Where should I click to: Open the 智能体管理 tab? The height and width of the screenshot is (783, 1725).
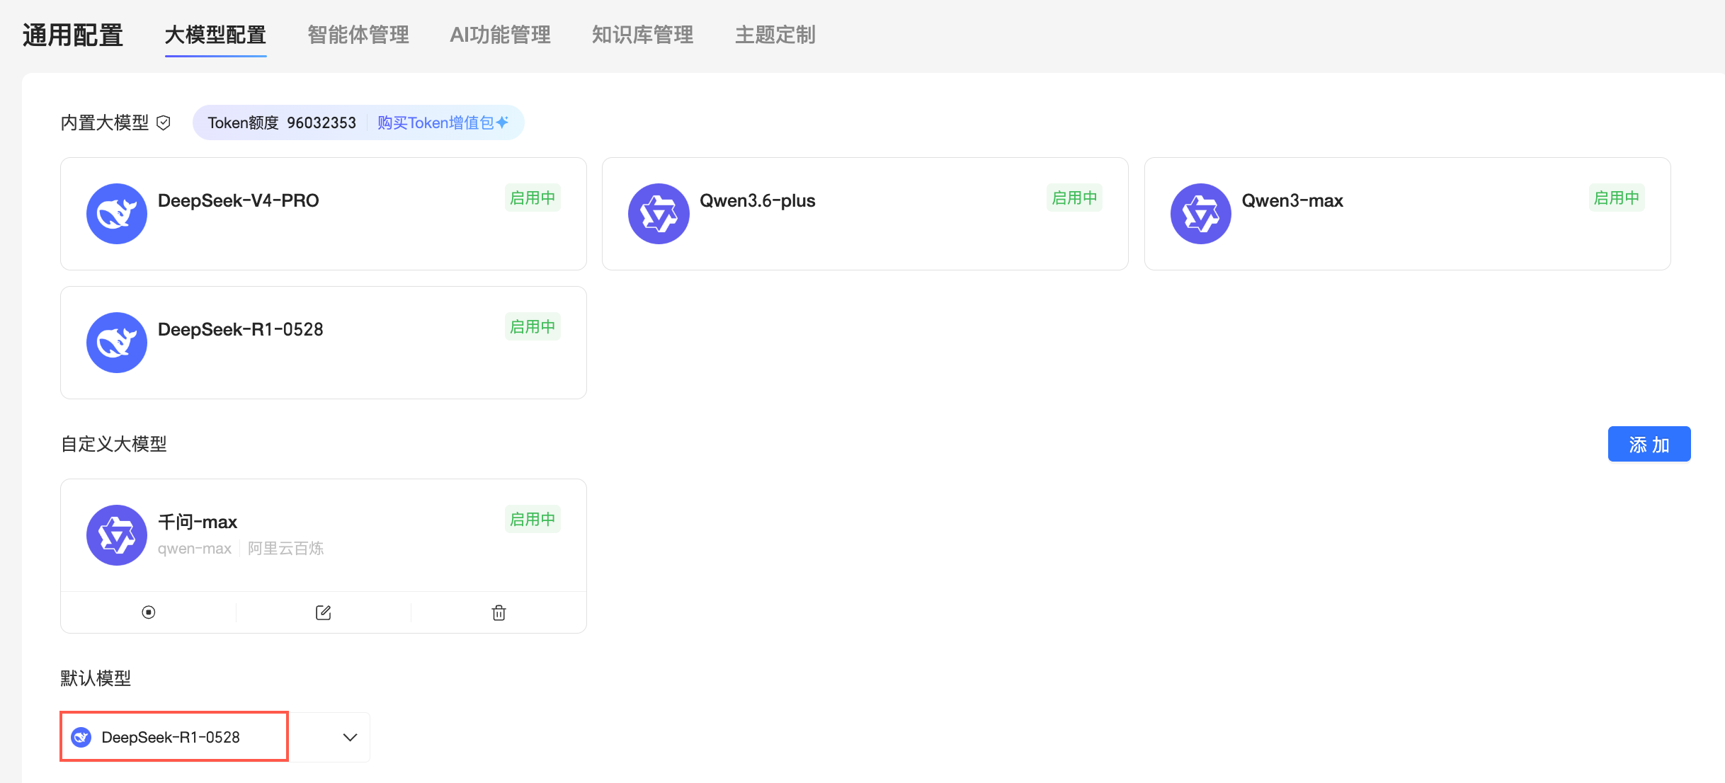point(358,35)
